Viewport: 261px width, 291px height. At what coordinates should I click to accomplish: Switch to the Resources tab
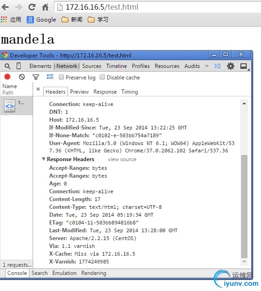pos(167,66)
